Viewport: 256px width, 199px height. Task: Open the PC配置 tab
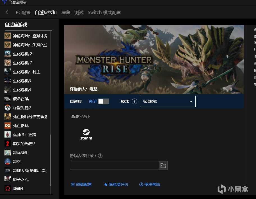click(x=23, y=12)
